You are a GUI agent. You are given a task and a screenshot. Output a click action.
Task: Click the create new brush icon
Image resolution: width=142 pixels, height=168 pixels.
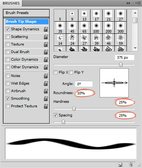[x=120, y=165]
